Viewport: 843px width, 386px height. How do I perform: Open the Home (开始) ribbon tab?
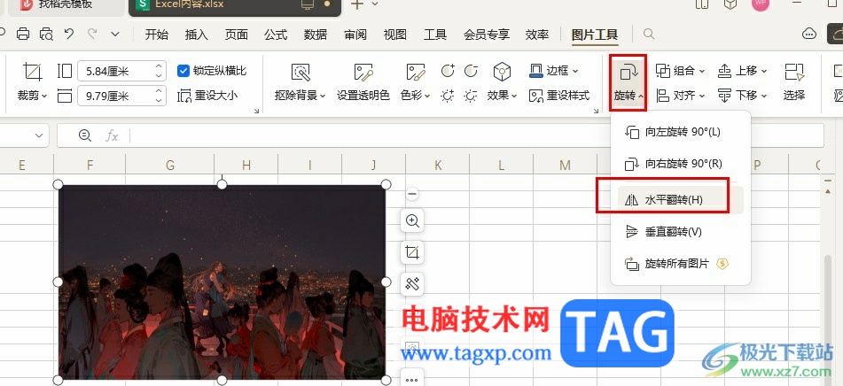click(156, 35)
